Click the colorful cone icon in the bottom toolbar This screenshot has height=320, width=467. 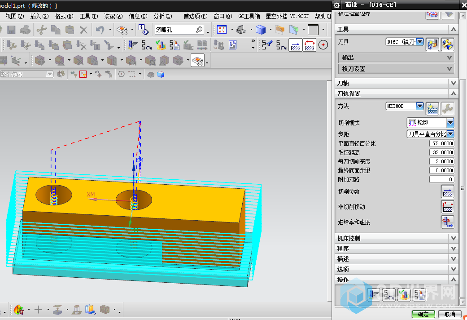point(19,310)
